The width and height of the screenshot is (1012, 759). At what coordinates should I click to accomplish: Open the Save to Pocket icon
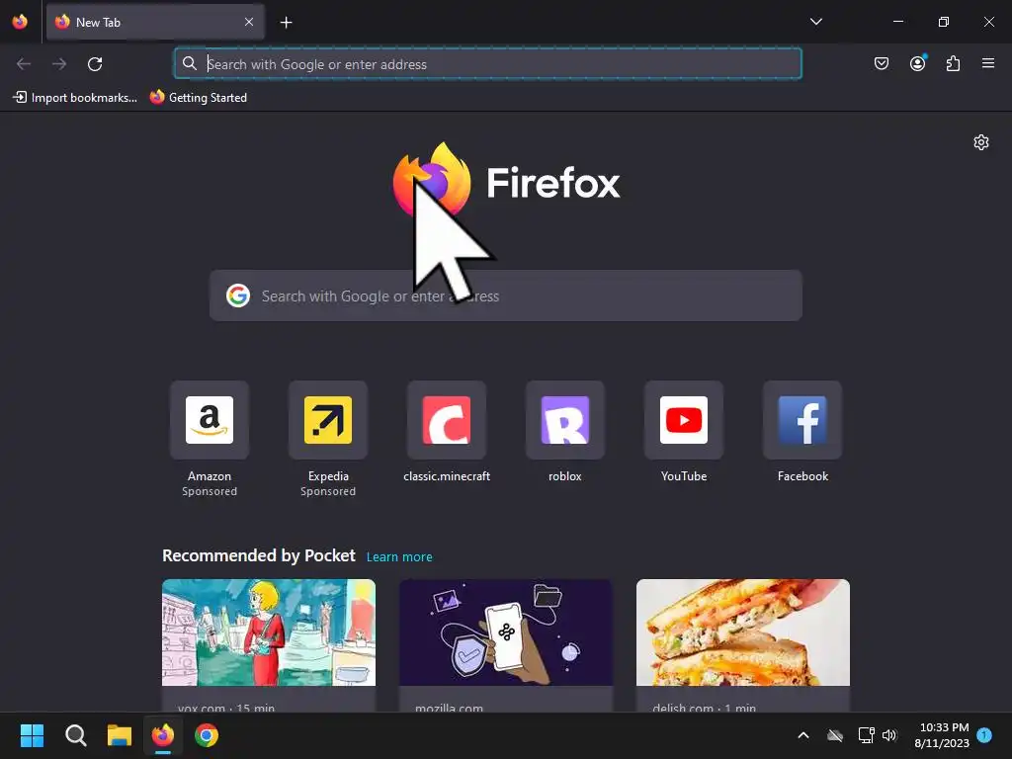(x=881, y=63)
